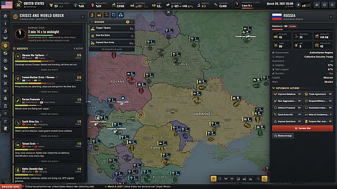Expand Iranian Nuclear Crisis details and actions
Viewport: 337px width, 189px height.
(x=48, y=92)
